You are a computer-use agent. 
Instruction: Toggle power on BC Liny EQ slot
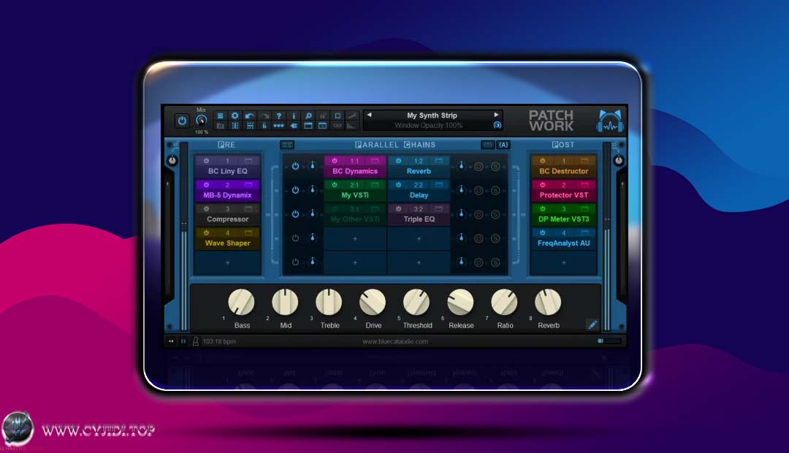(206, 161)
